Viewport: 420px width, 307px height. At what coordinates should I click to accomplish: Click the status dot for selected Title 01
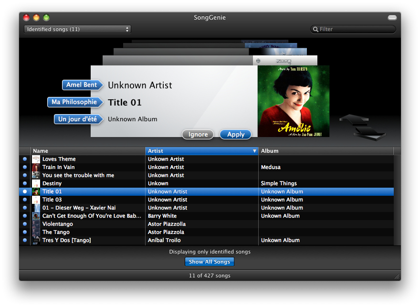(25, 191)
